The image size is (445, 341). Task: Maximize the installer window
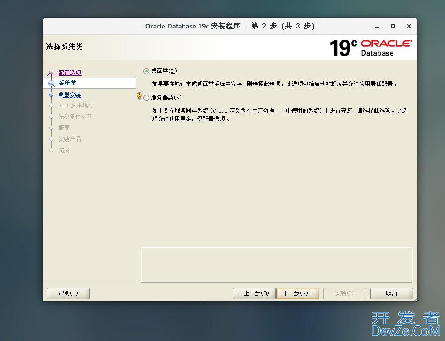393,26
